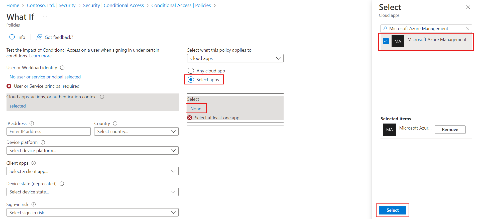Expand the Select a client app dropdown

92,171
